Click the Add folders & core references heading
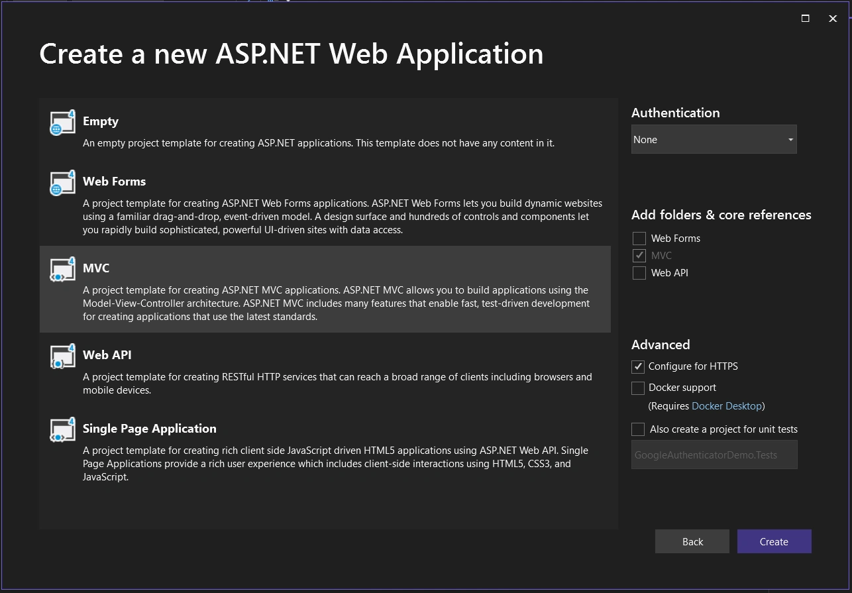 click(x=721, y=215)
